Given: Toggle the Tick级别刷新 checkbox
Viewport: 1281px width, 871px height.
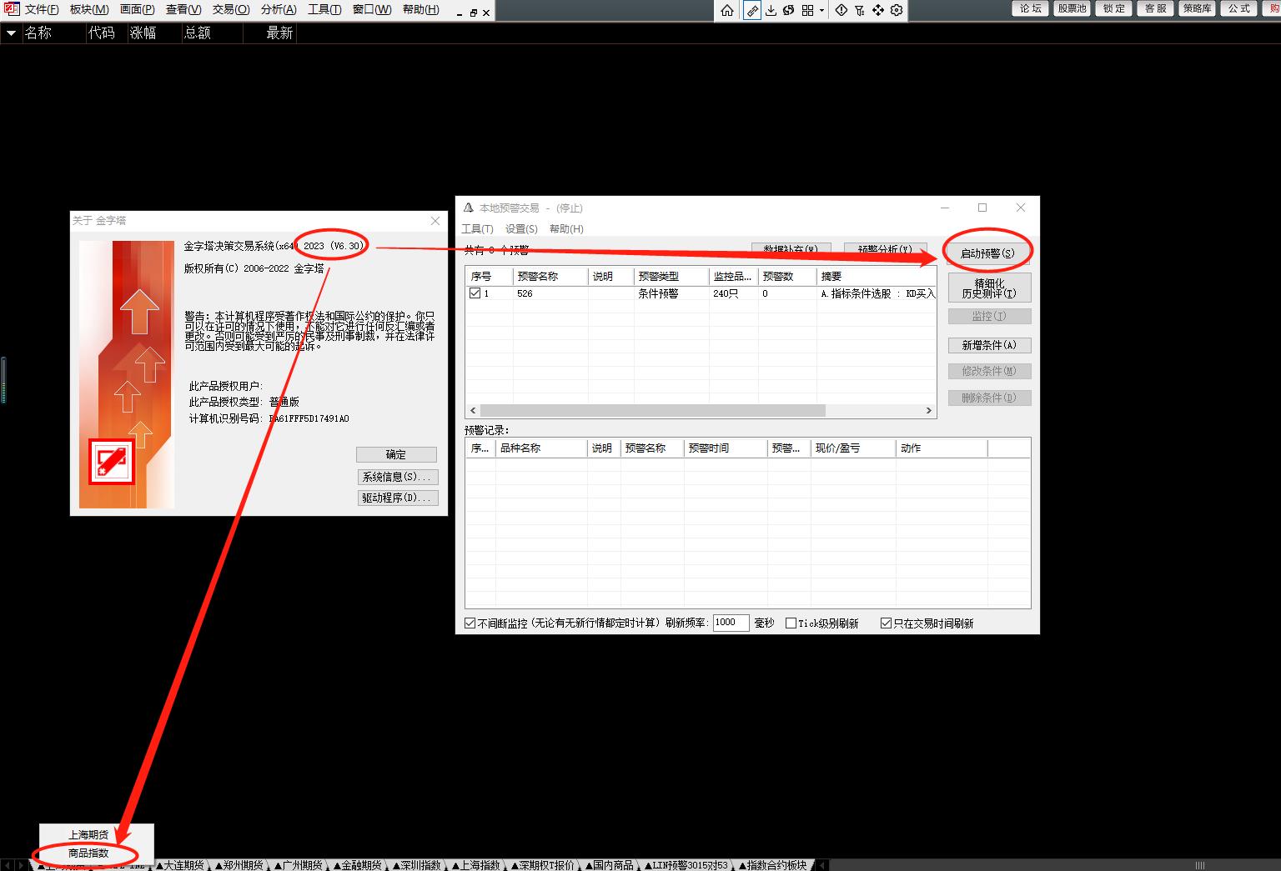Looking at the screenshot, I should tap(791, 623).
